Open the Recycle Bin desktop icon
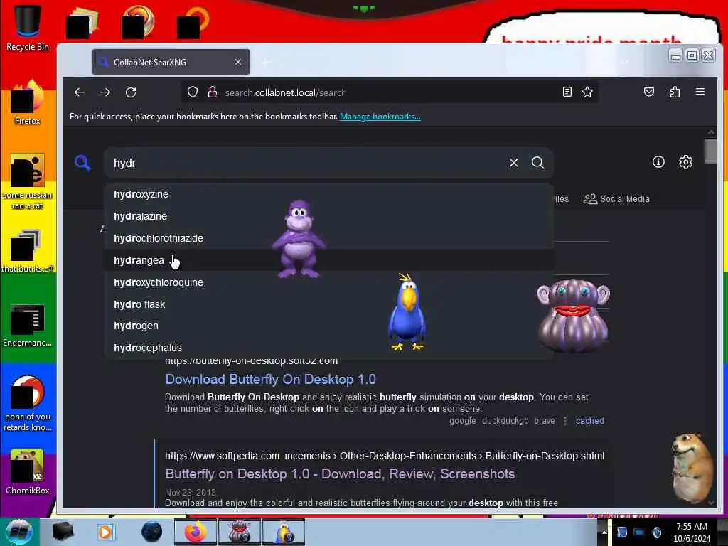Screen dimensions: 728x546 (28, 27)
